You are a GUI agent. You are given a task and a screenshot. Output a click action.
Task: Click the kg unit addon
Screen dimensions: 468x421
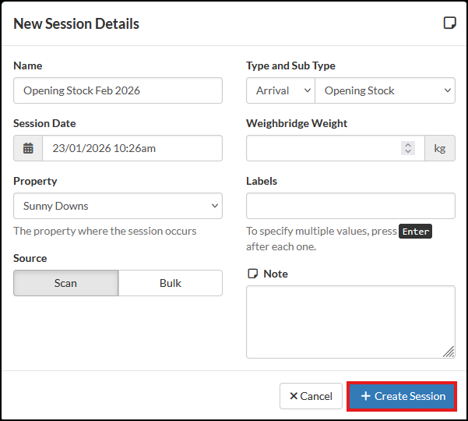(x=439, y=148)
